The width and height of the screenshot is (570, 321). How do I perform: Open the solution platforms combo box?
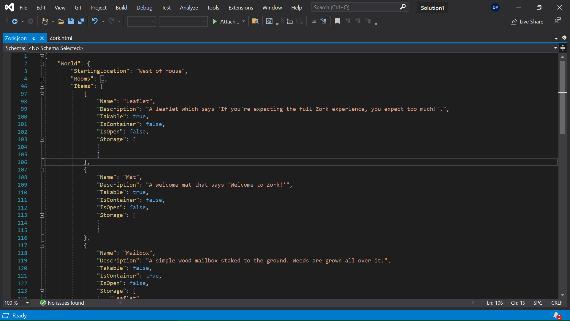pyautogui.click(x=183, y=21)
